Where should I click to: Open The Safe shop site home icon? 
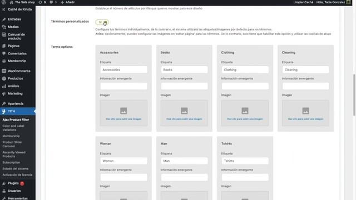pos(11,2)
